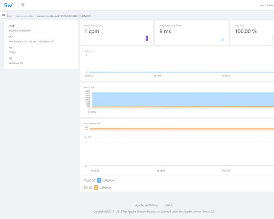
Task: Click the blue CPU usage line
Action: point(182,72)
